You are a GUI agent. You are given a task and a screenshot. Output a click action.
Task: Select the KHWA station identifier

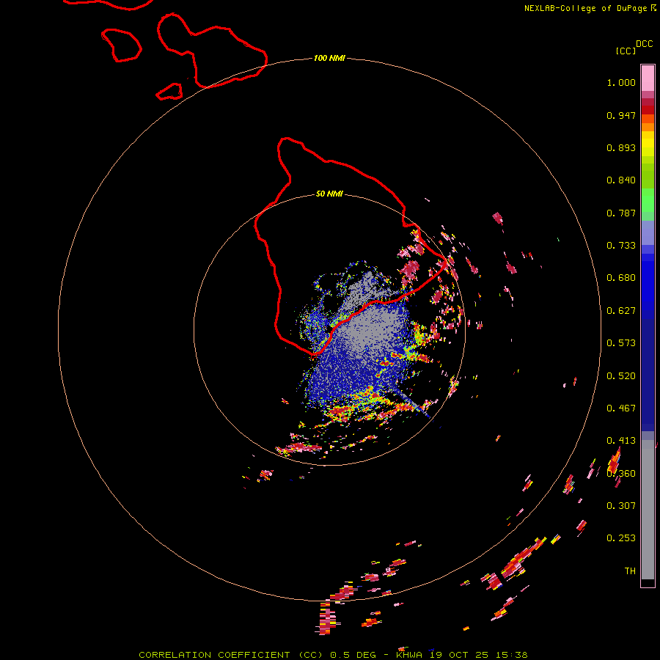[x=408, y=655]
